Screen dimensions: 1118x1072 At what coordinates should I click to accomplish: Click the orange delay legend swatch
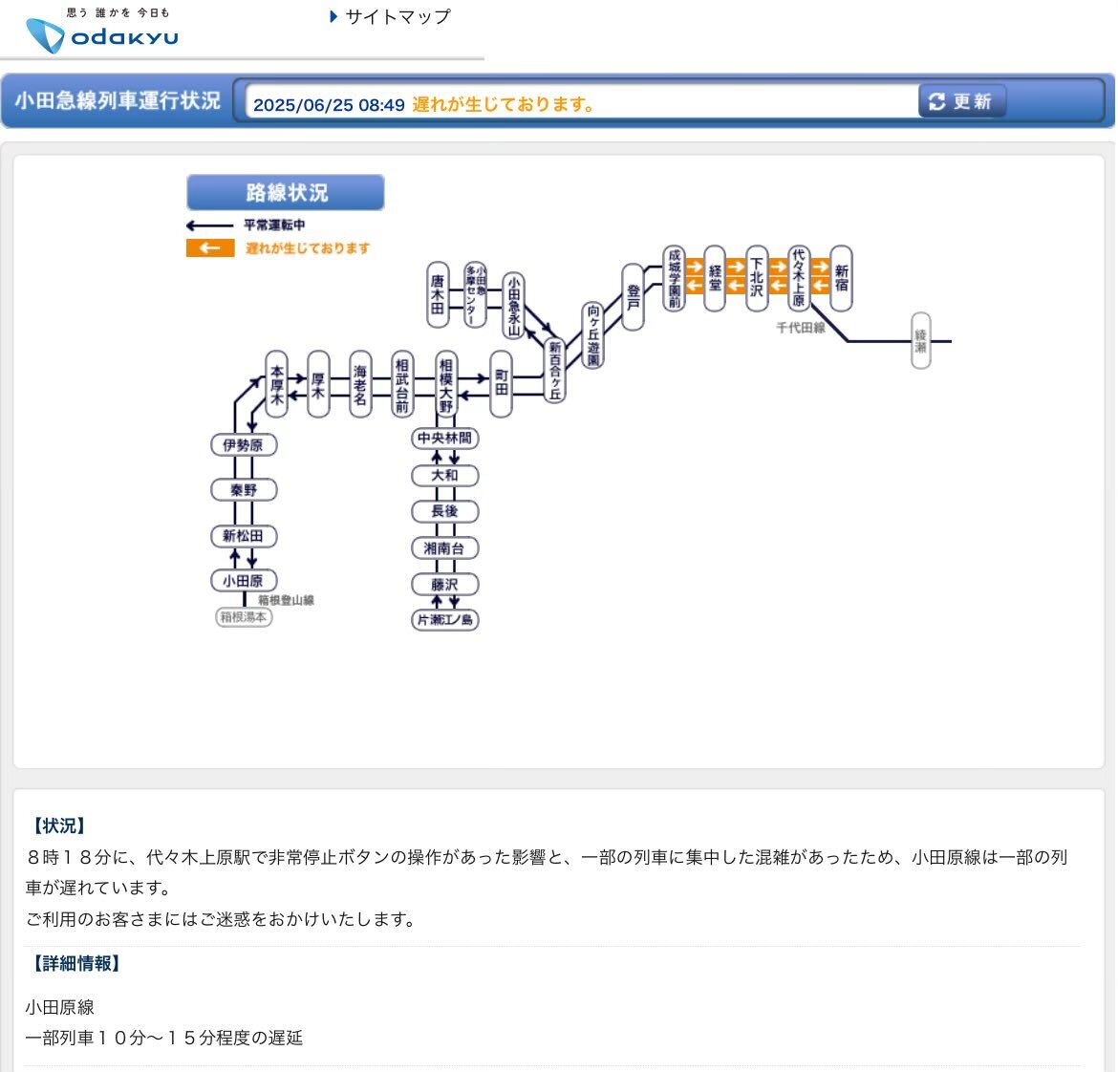[210, 248]
